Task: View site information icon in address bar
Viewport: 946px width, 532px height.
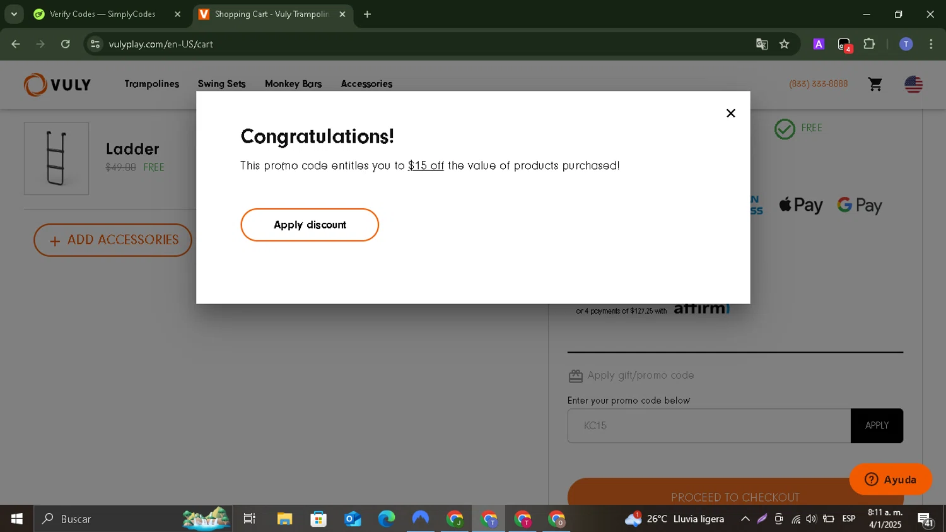Action: 95,44
